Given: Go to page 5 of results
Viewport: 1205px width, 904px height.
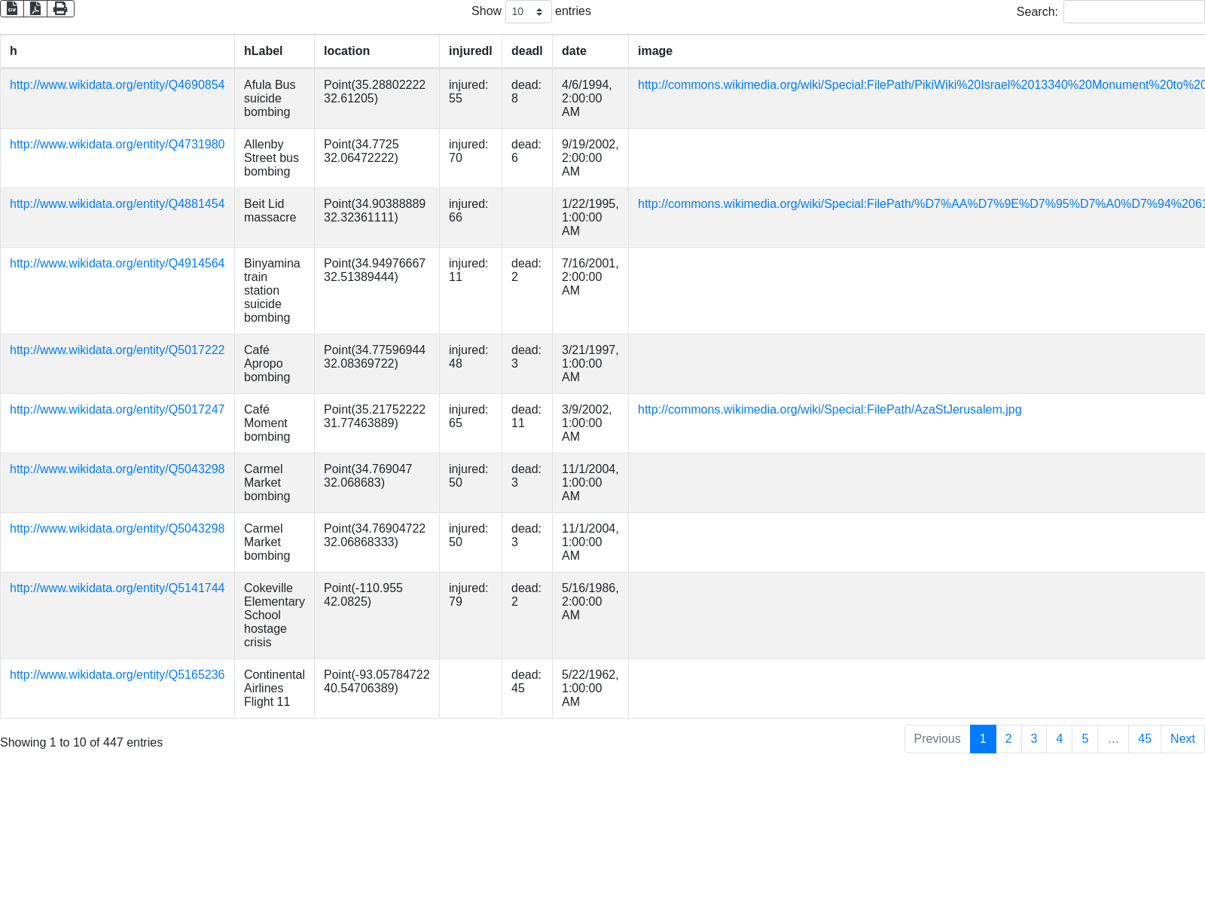Looking at the screenshot, I should tap(1084, 739).
